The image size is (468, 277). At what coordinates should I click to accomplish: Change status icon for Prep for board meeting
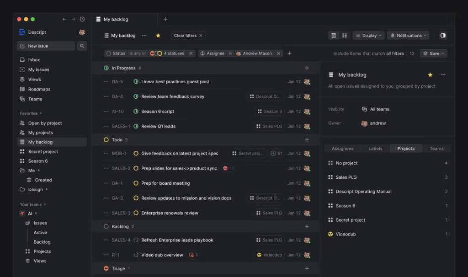(x=136, y=183)
